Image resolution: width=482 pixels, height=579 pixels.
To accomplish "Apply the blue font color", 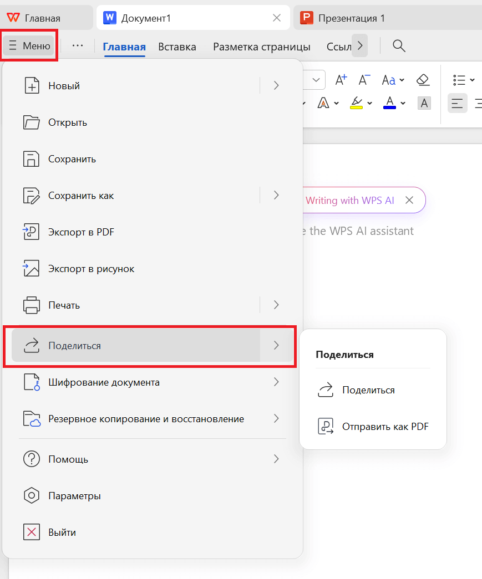I will coord(389,103).
